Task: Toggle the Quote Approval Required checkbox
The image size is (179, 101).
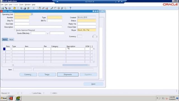Action: (15, 30)
